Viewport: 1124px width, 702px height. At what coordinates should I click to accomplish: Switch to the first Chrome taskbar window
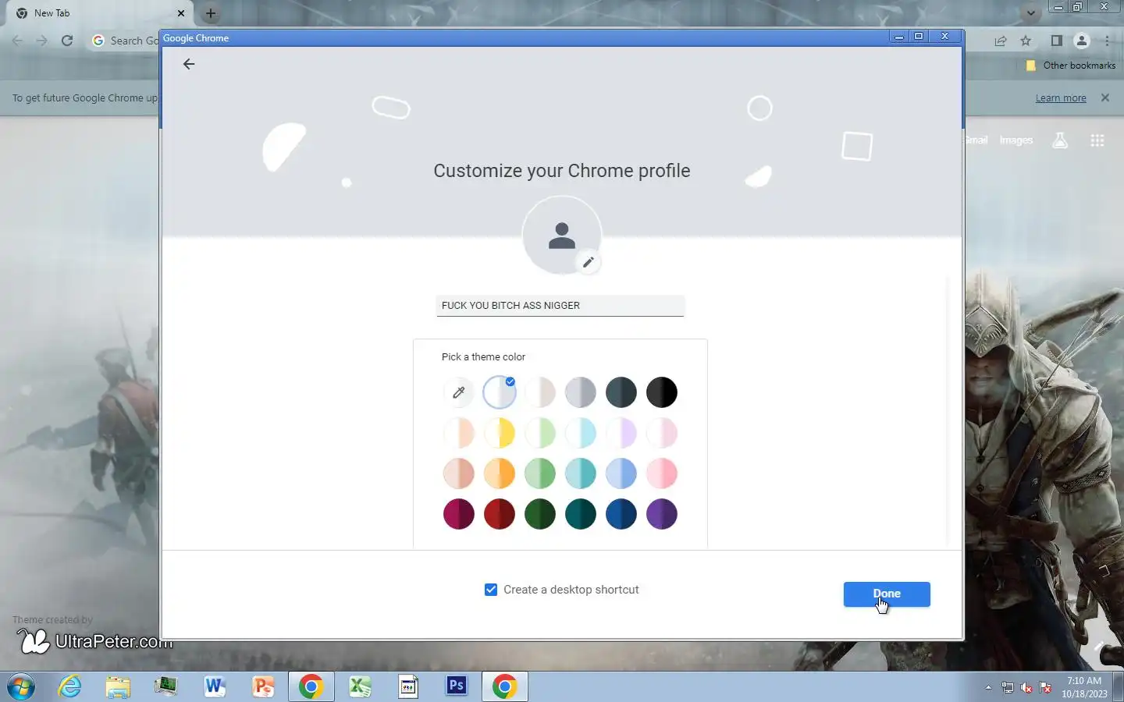tap(311, 687)
